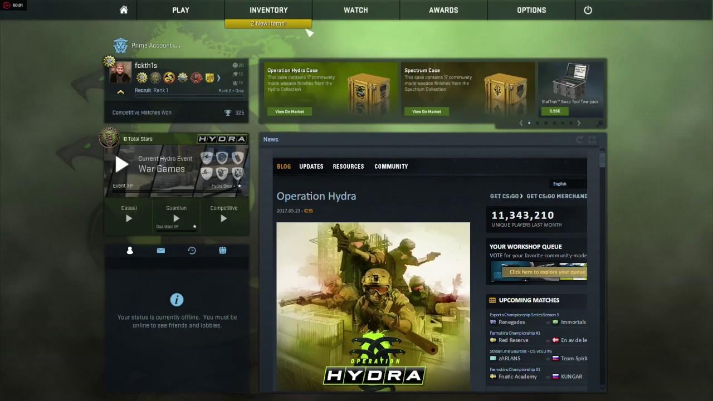Click the Operation Hydra coin emblem
This screenshot has width=713, height=401.
(x=109, y=138)
